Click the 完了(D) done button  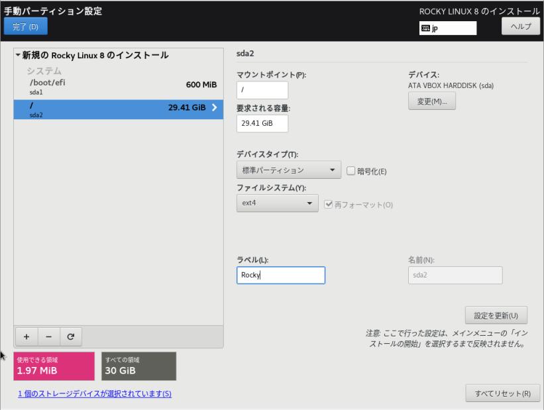pyautogui.click(x=26, y=26)
